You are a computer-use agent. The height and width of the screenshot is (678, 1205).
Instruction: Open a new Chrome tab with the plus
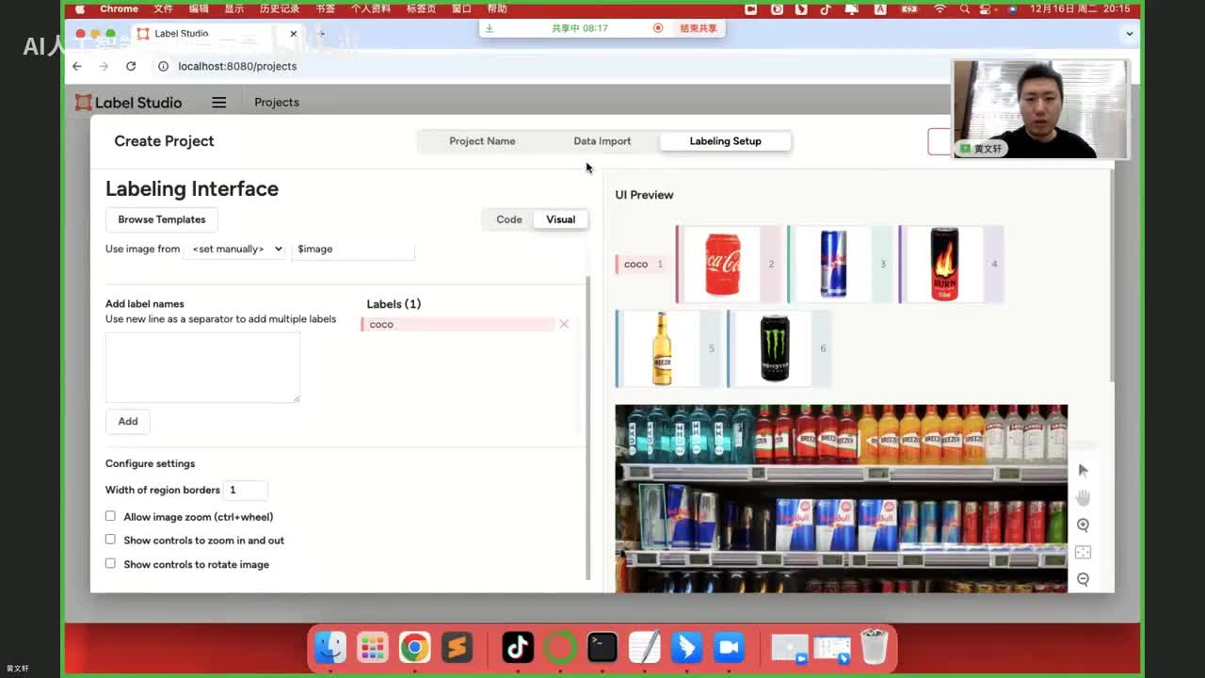[321, 34]
